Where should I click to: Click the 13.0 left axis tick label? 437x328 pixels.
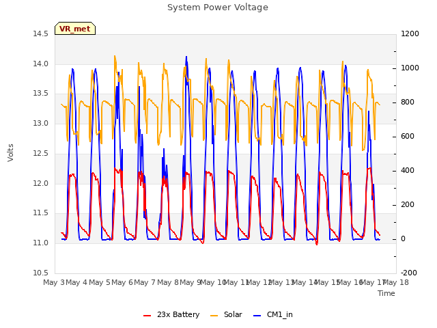[x=41, y=123]
